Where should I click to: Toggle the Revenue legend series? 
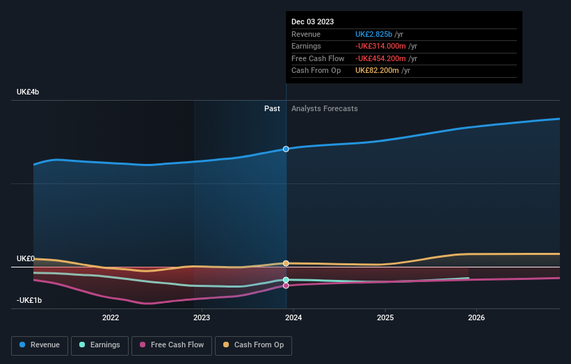click(x=40, y=345)
